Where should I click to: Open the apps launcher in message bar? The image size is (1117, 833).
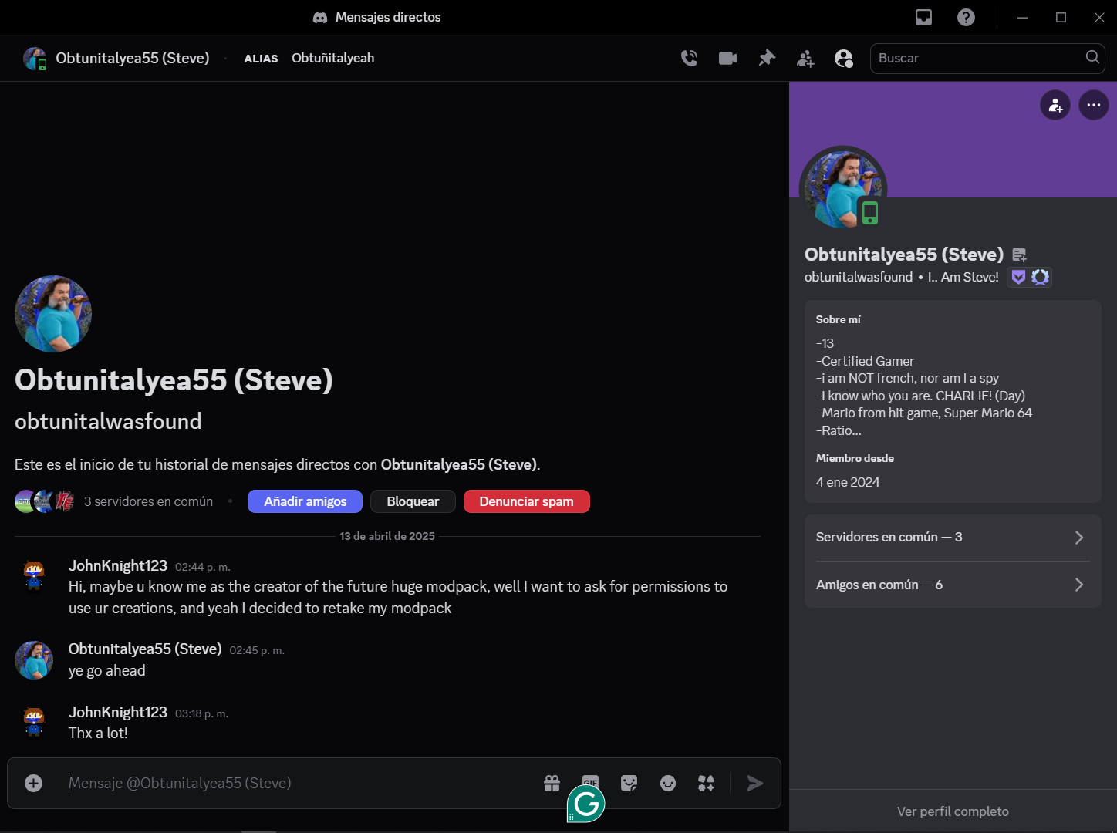click(707, 783)
